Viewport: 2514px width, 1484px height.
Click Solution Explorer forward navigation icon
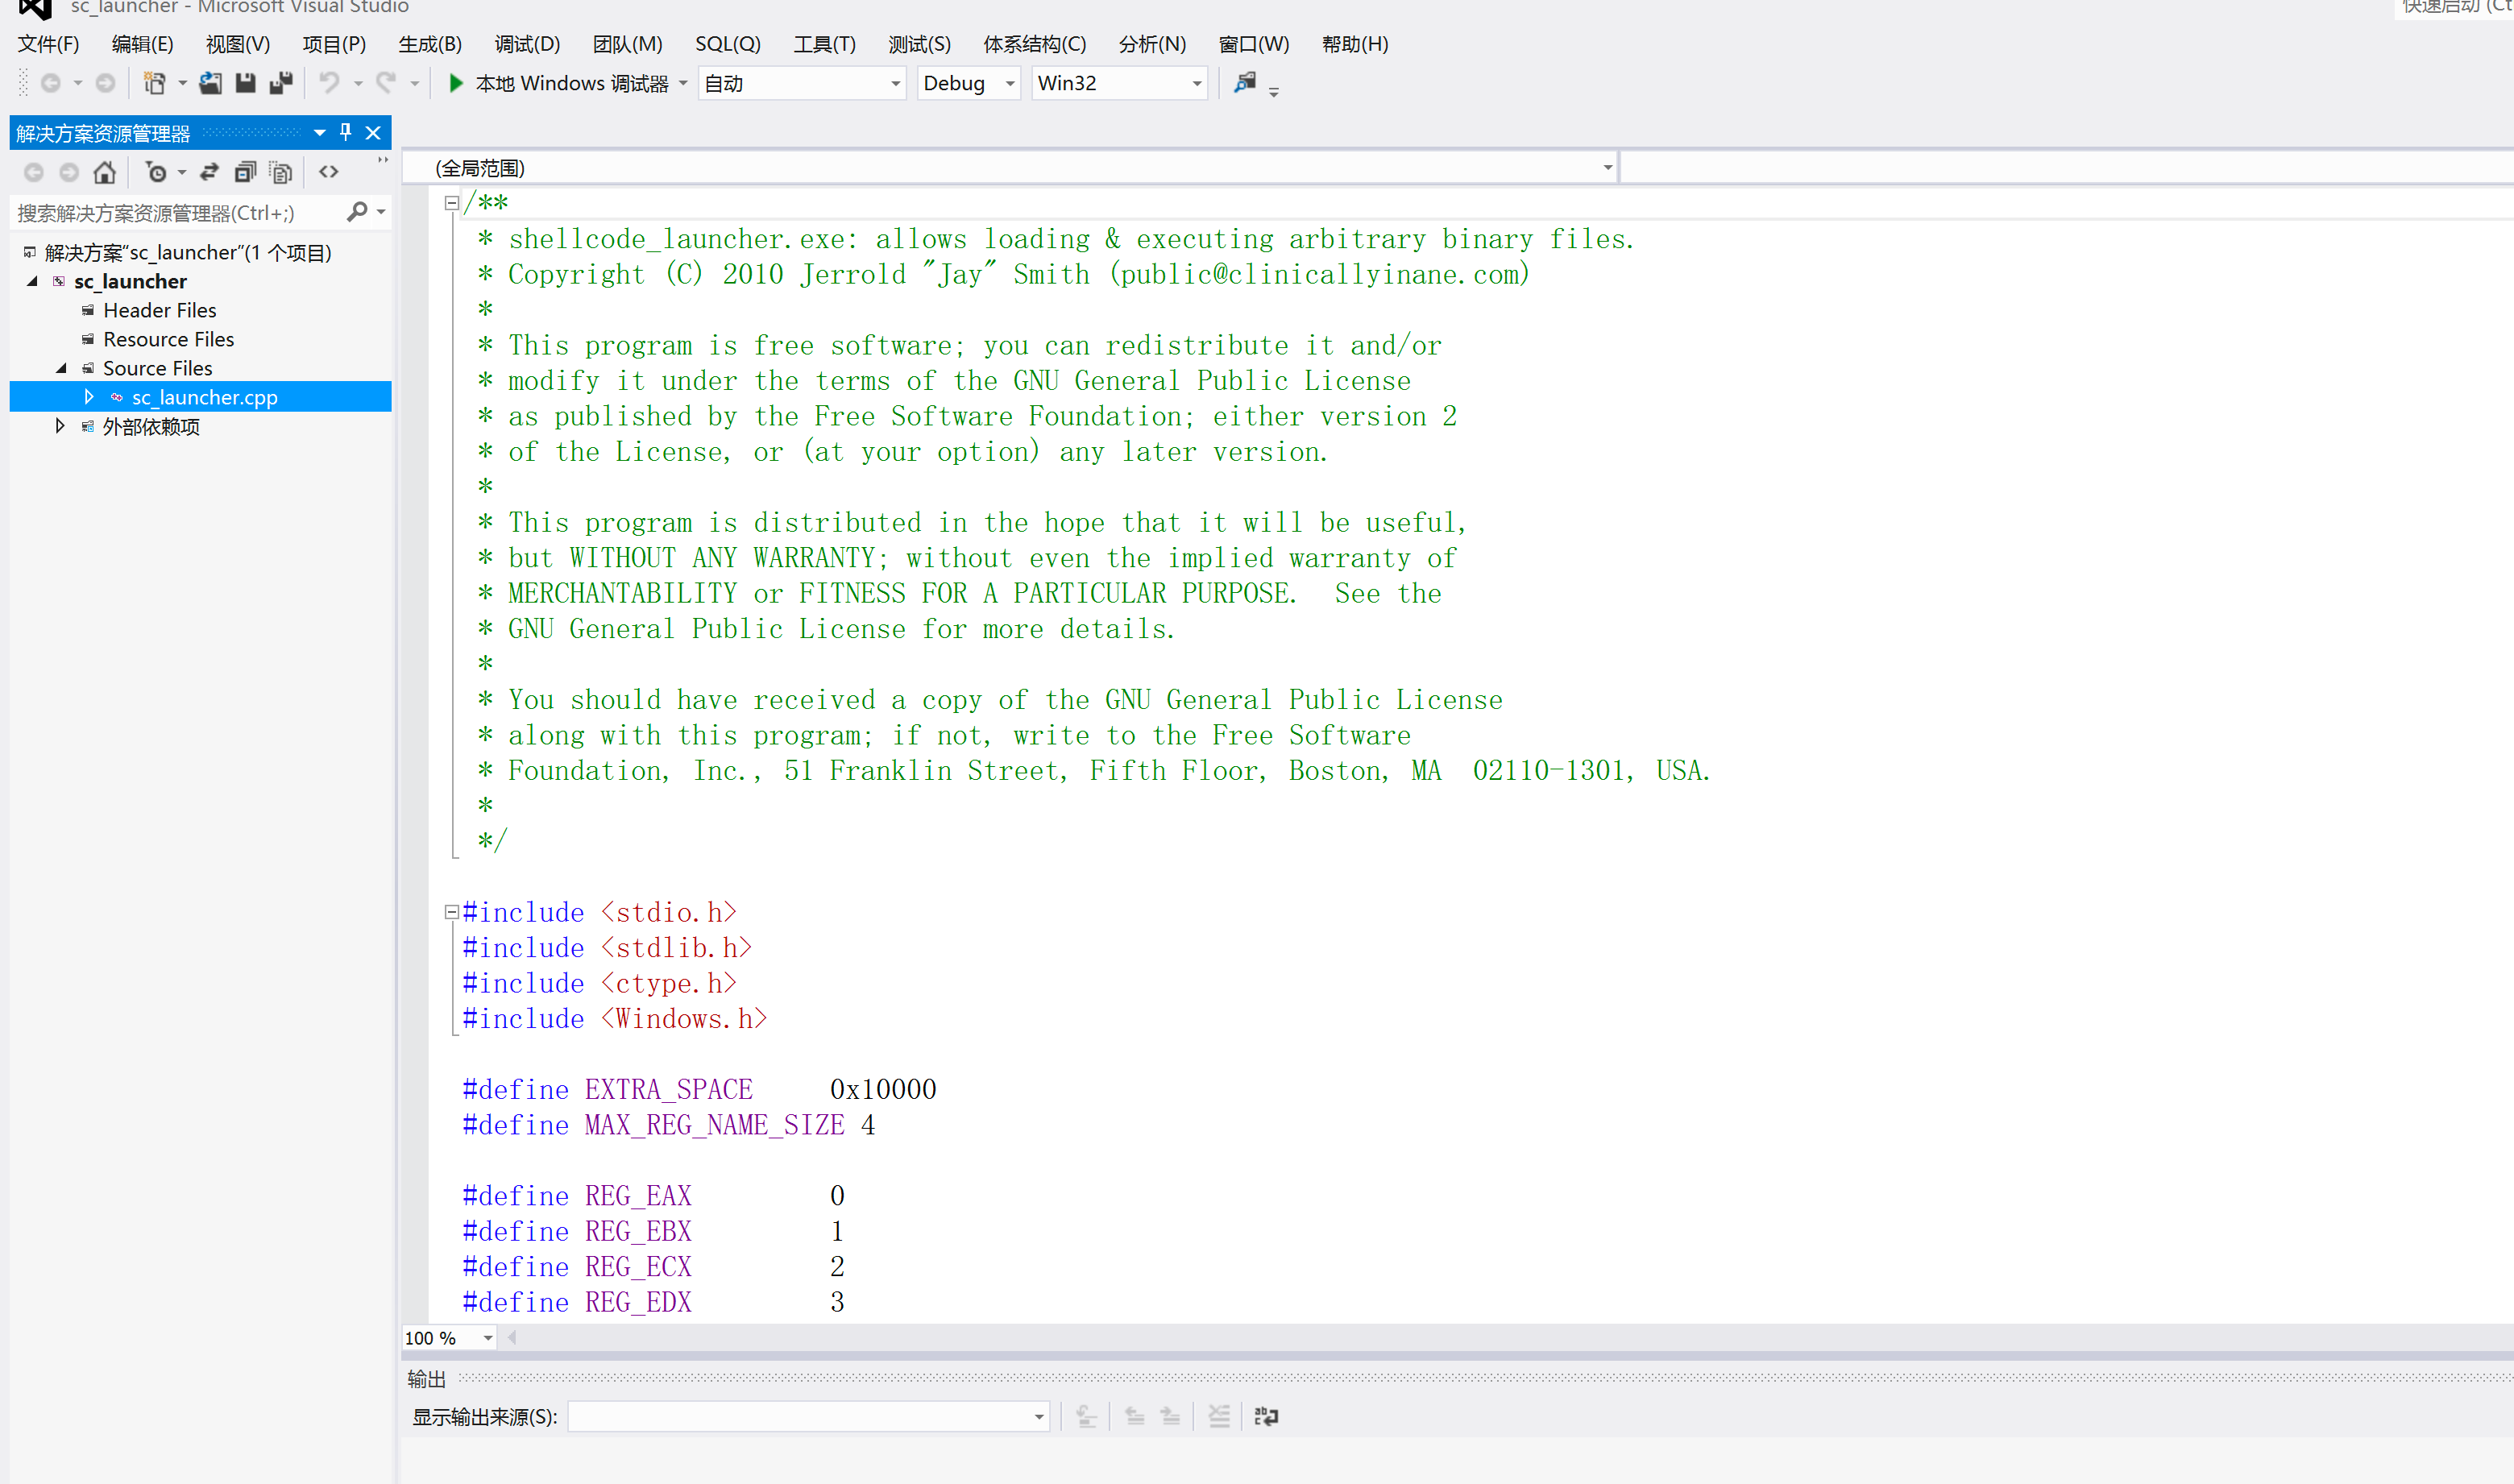tap(69, 173)
